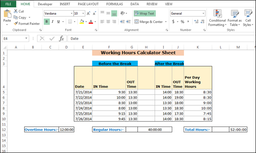The width and height of the screenshot is (256, 153).
Task: Click the Copy icon
Action: 16,17
